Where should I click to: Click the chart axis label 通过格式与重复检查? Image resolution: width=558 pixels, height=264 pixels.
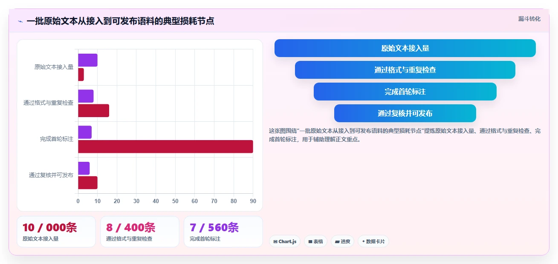pos(48,103)
